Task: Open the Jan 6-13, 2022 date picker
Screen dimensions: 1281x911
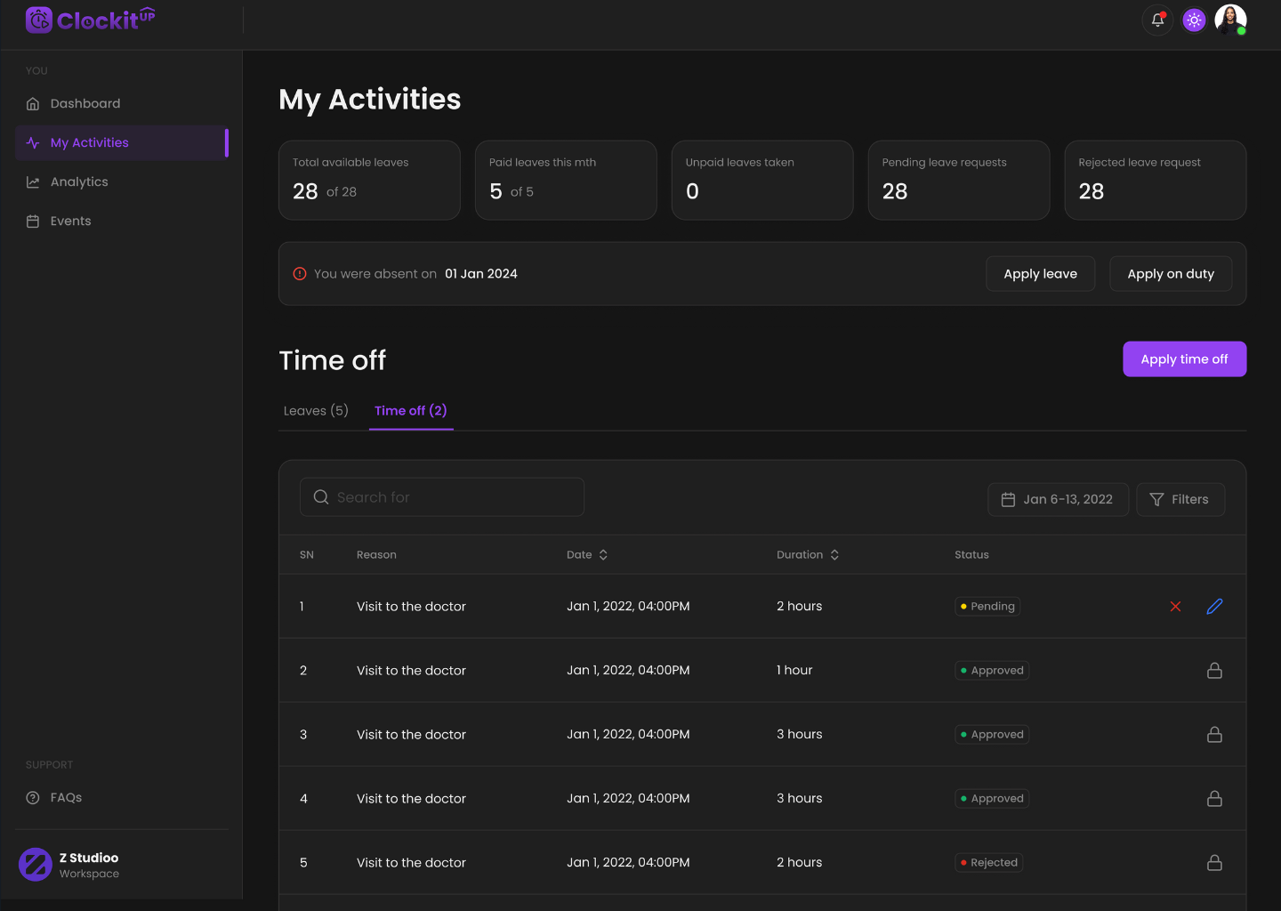Action: tap(1058, 500)
